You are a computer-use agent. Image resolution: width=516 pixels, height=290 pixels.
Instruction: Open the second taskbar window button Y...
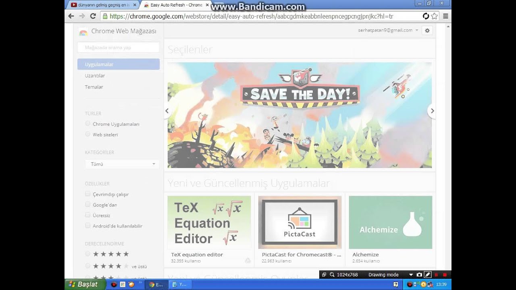pos(179,284)
